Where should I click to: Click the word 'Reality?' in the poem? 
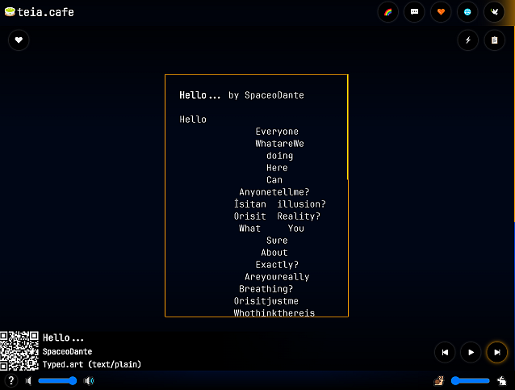pyautogui.click(x=299, y=216)
